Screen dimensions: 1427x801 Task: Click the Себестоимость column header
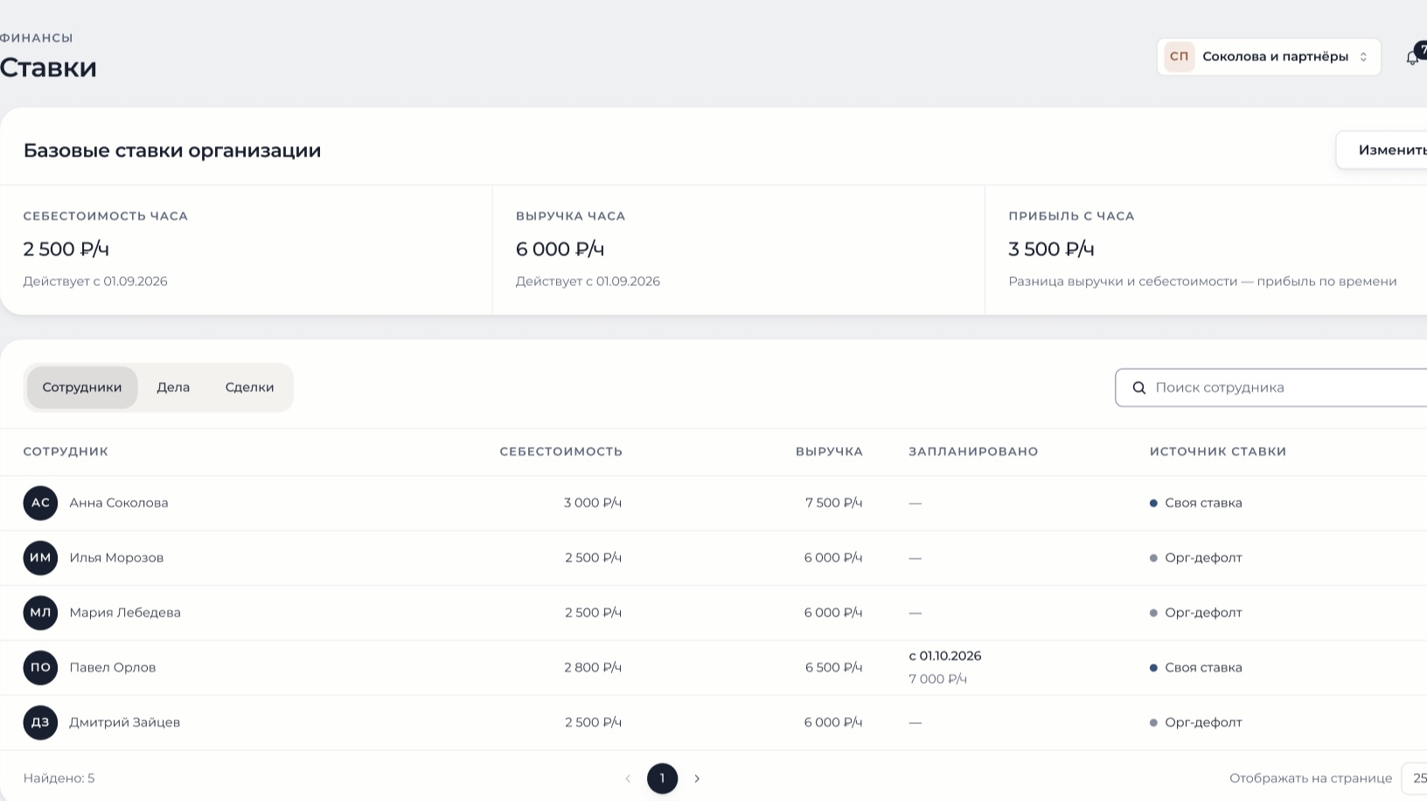click(x=560, y=452)
